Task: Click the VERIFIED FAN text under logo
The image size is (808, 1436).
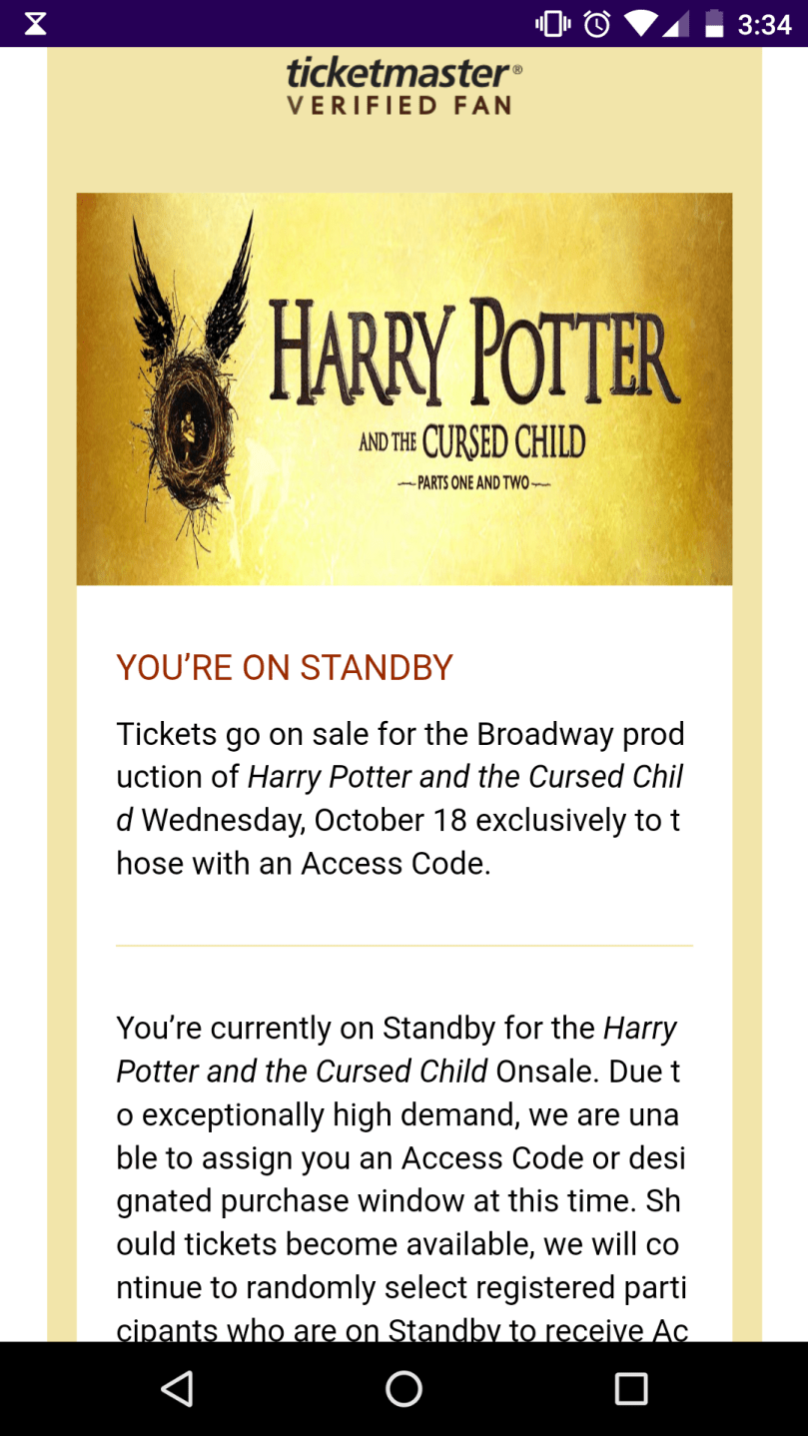Action: click(400, 105)
